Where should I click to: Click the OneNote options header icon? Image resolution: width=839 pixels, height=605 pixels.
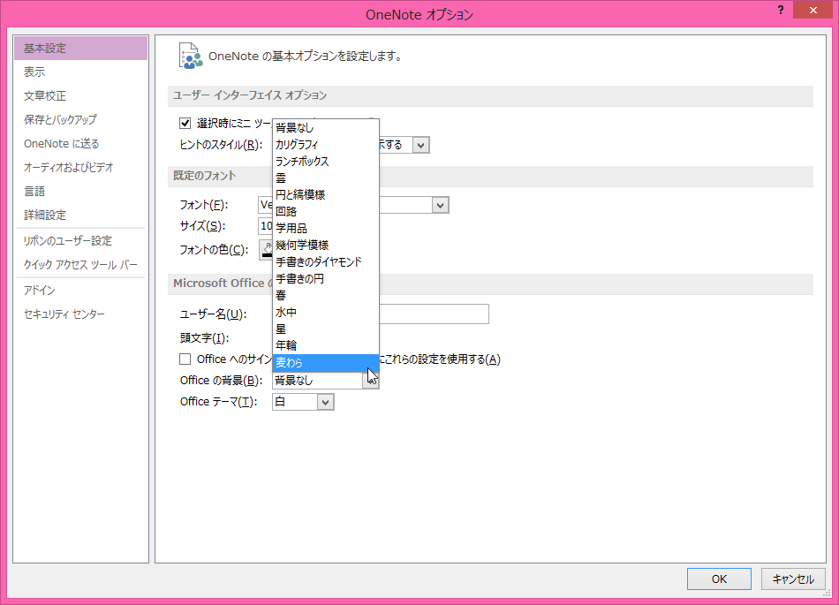[x=191, y=57]
